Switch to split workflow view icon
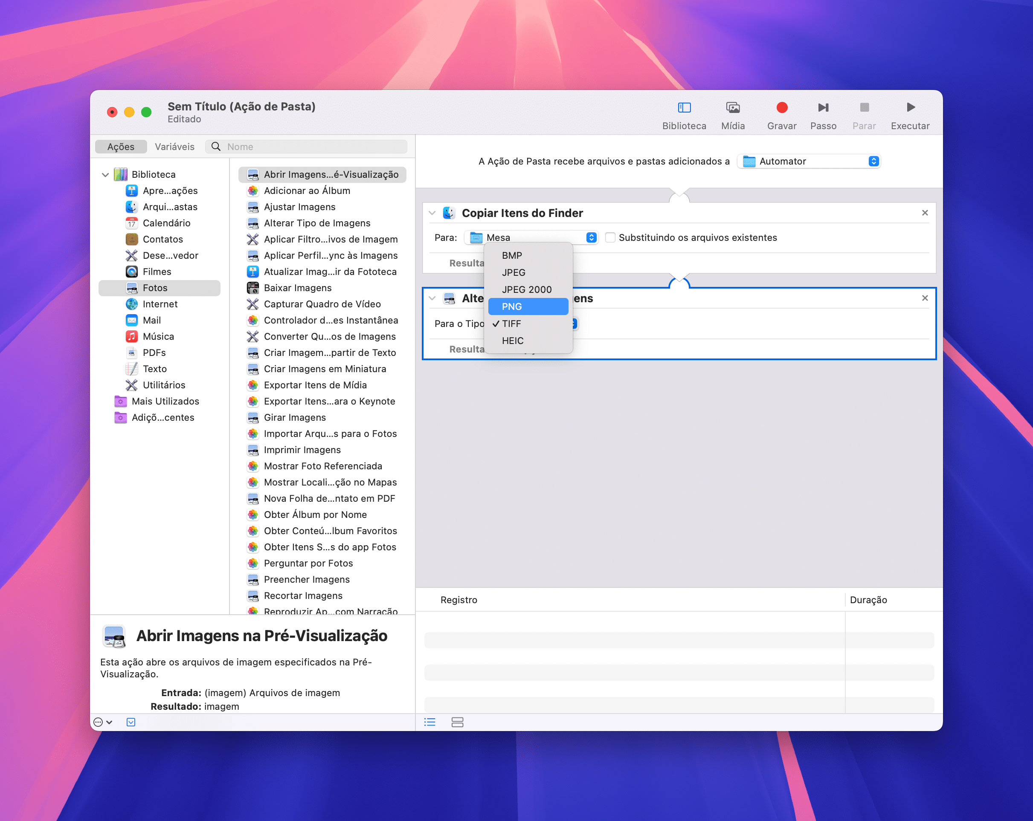This screenshot has height=821, width=1033. [457, 723]
